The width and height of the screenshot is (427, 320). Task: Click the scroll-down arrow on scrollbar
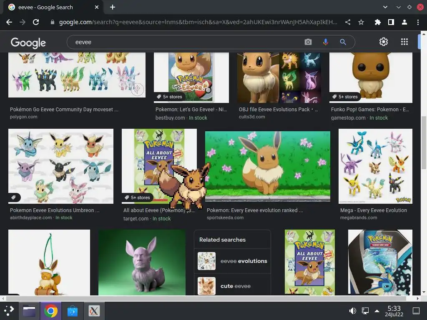[424, 292]
